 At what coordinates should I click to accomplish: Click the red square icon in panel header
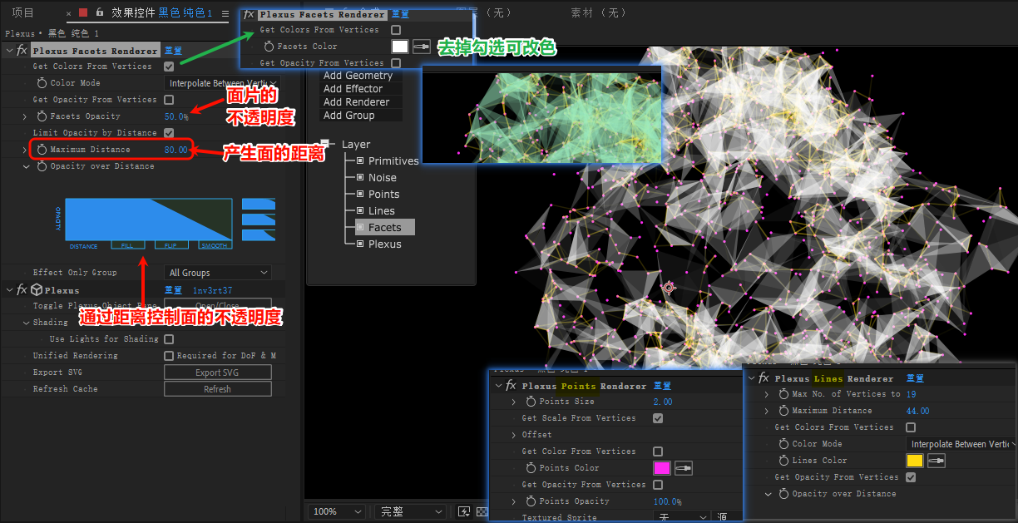point(83,12)
